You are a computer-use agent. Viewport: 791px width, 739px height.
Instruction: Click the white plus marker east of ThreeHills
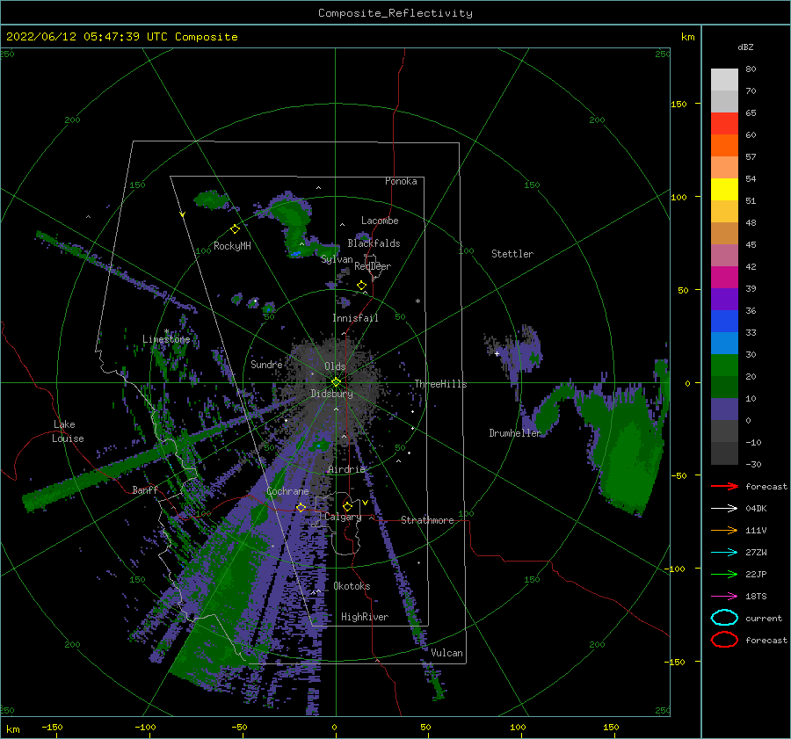click(x=497, y=353)
